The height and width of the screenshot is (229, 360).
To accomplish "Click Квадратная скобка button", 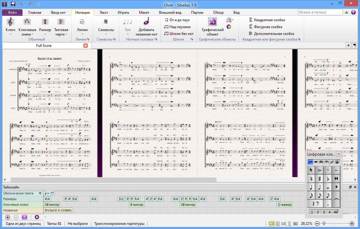I will pyautogui.click(x=267, y=20).
